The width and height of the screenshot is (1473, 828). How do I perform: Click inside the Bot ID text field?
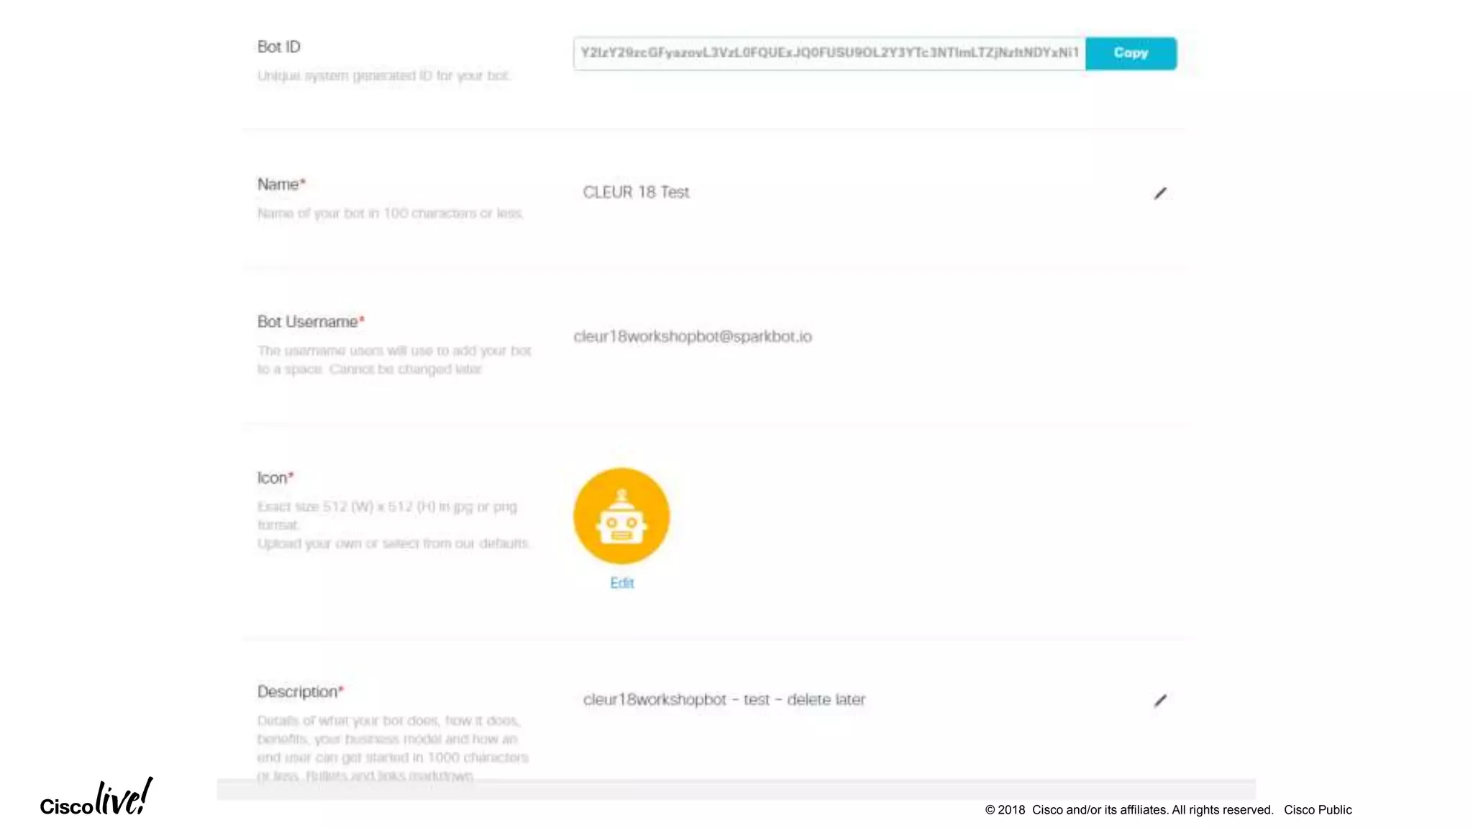tap(829, 53)
